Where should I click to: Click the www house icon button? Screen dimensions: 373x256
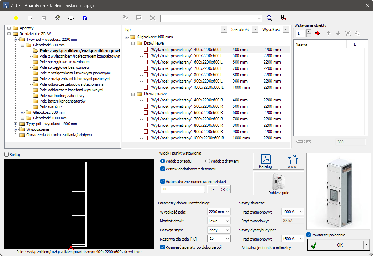292,161
